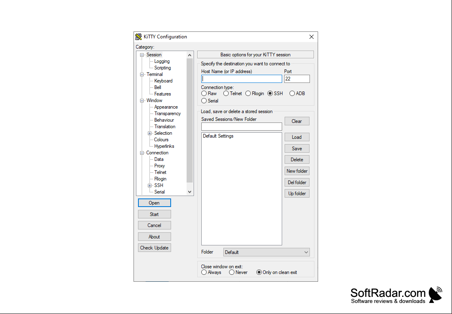
Task: Expand the Selection tree node
Action: click(x=149, y=133)
